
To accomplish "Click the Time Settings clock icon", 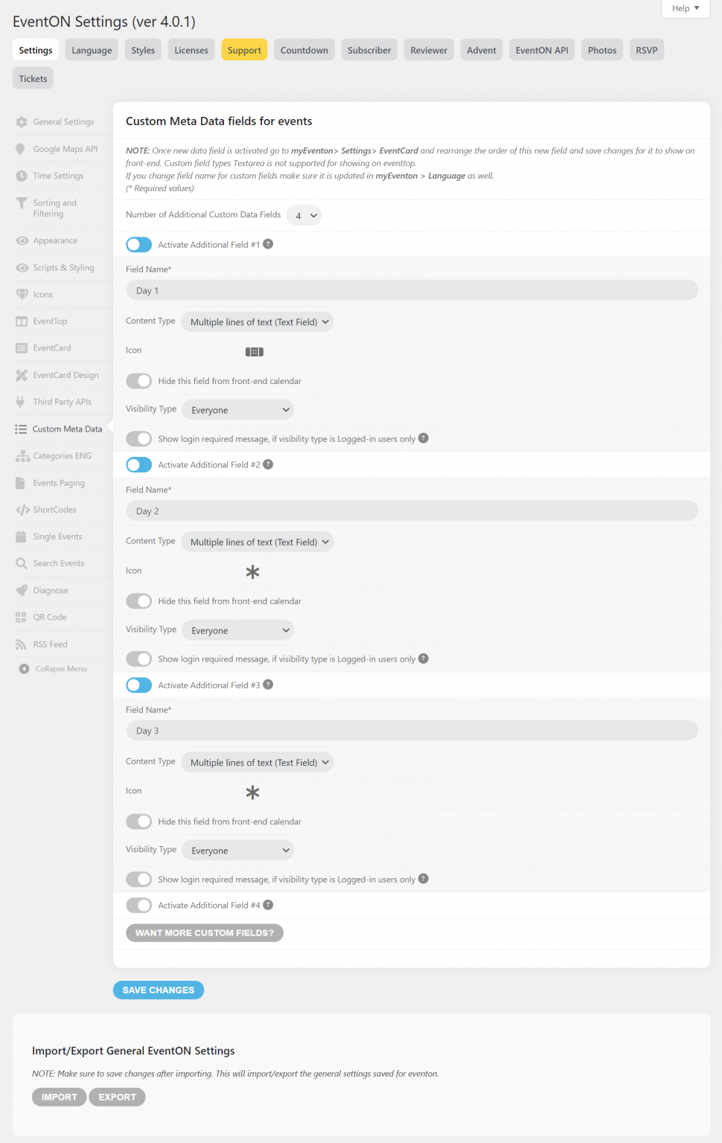I will click(21, 175).
